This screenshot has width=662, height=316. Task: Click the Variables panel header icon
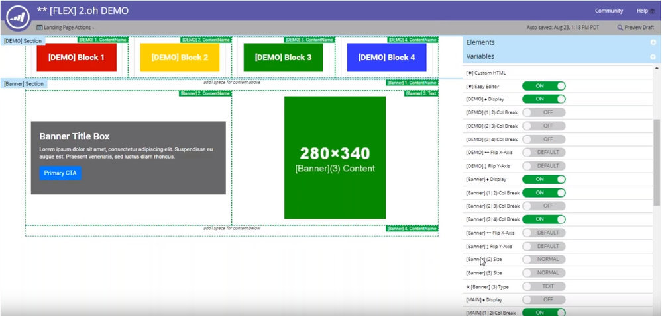[x=653, y=56]
